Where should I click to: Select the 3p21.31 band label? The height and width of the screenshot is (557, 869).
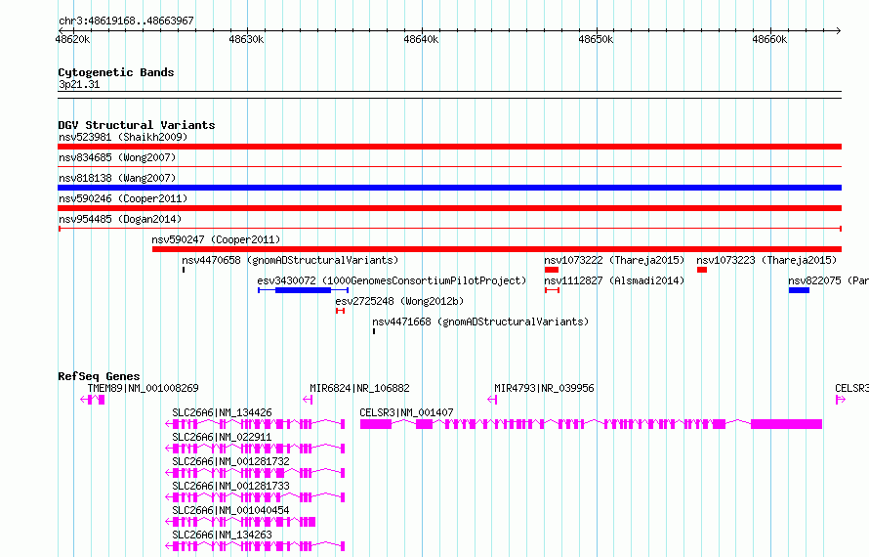click(x=79, y=84)
